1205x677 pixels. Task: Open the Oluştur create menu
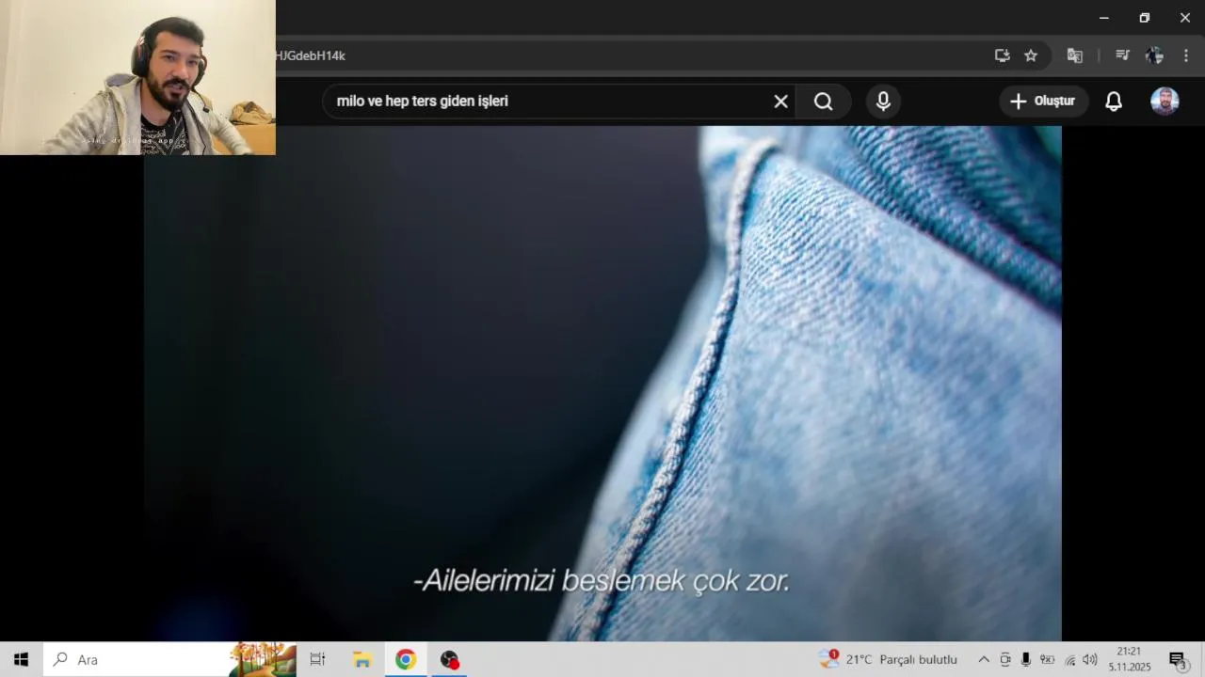tap(1043, 102)
